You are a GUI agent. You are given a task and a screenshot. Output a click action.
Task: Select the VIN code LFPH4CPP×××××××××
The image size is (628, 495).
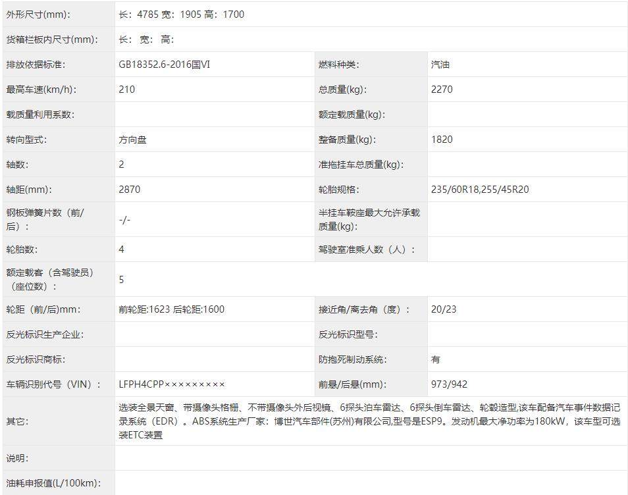pyautogui.click(x=172, y=384)
